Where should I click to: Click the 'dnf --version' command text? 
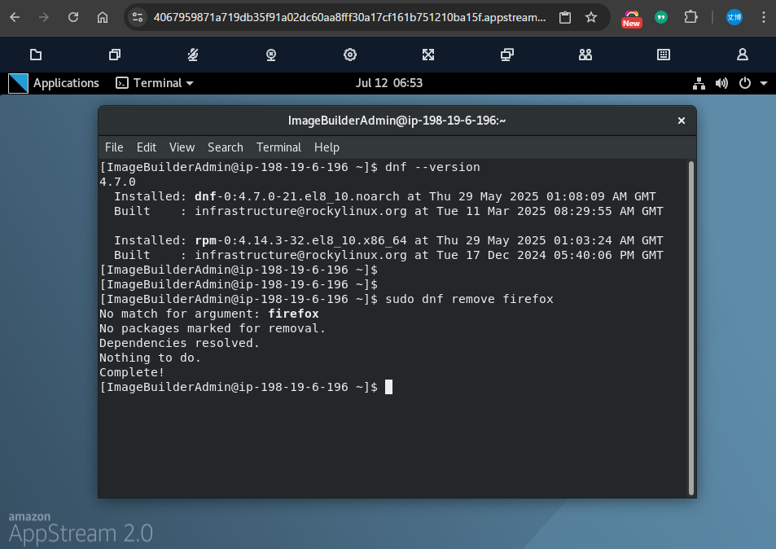click(432, 167)
